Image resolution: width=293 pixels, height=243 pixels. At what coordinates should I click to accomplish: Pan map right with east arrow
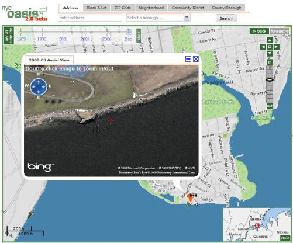point(276,47)
